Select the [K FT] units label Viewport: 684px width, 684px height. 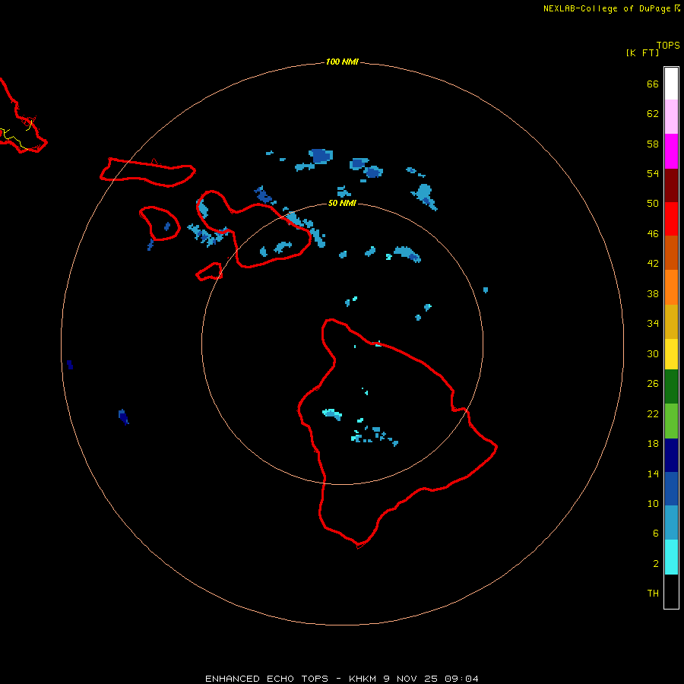point(642,52)
